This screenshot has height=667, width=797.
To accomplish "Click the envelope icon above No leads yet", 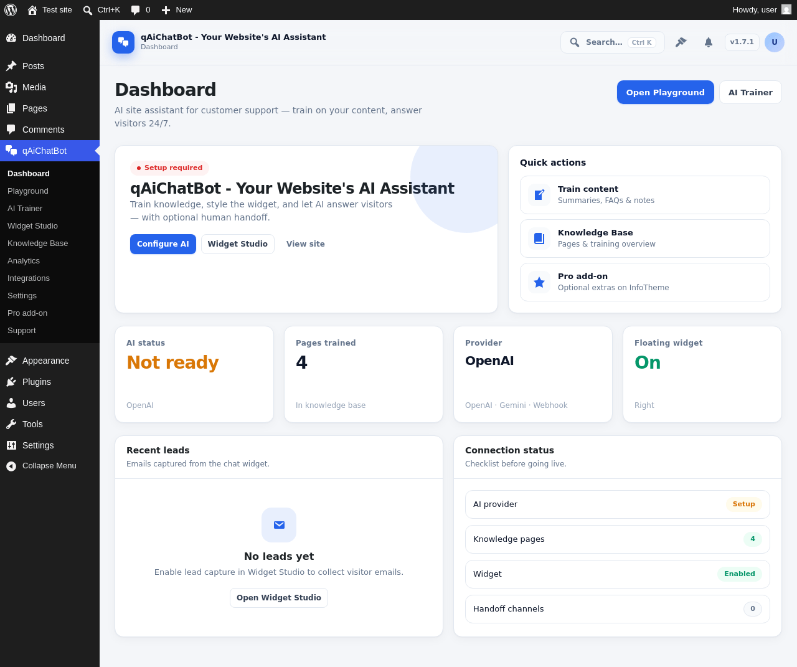I will click(x=279, y=525).
